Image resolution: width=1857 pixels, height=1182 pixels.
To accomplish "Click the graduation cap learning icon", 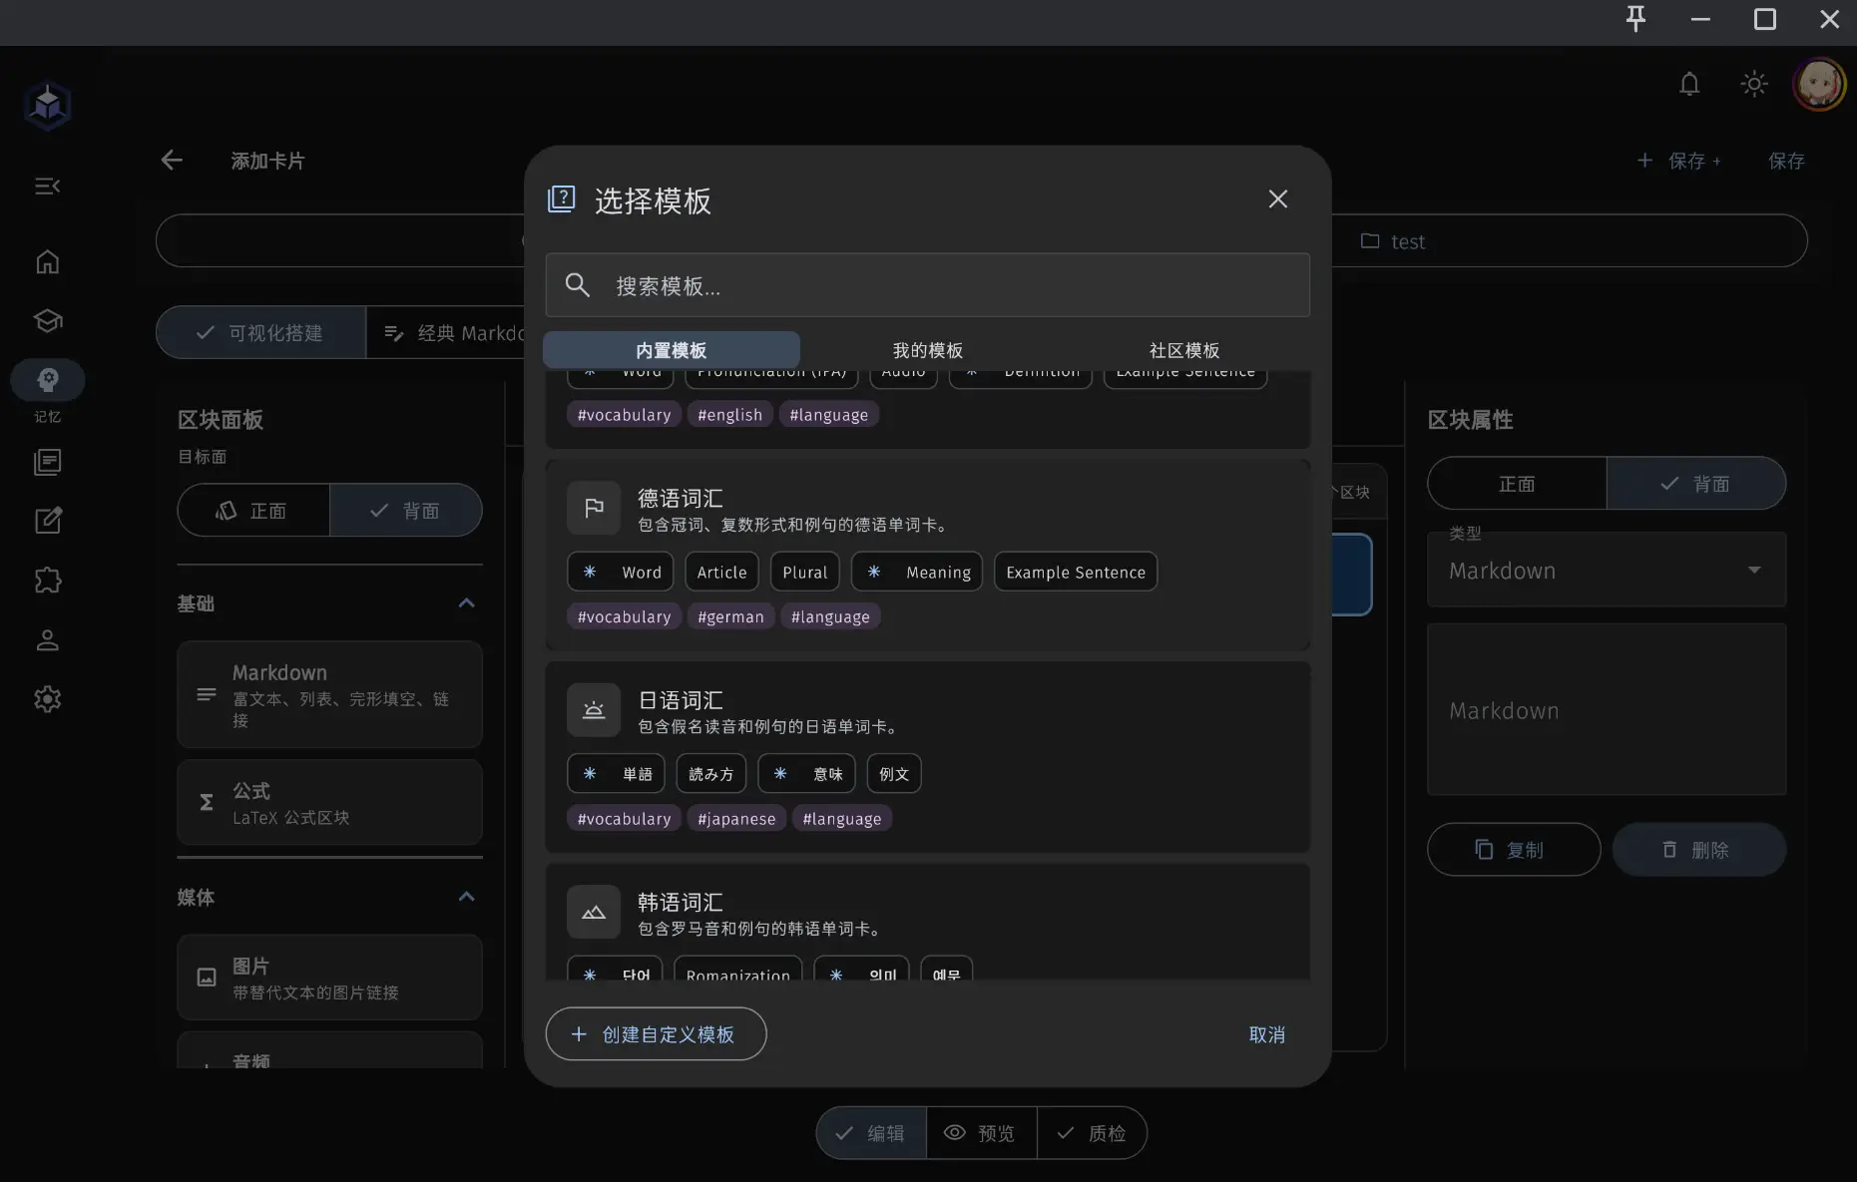I will [47, 320].
